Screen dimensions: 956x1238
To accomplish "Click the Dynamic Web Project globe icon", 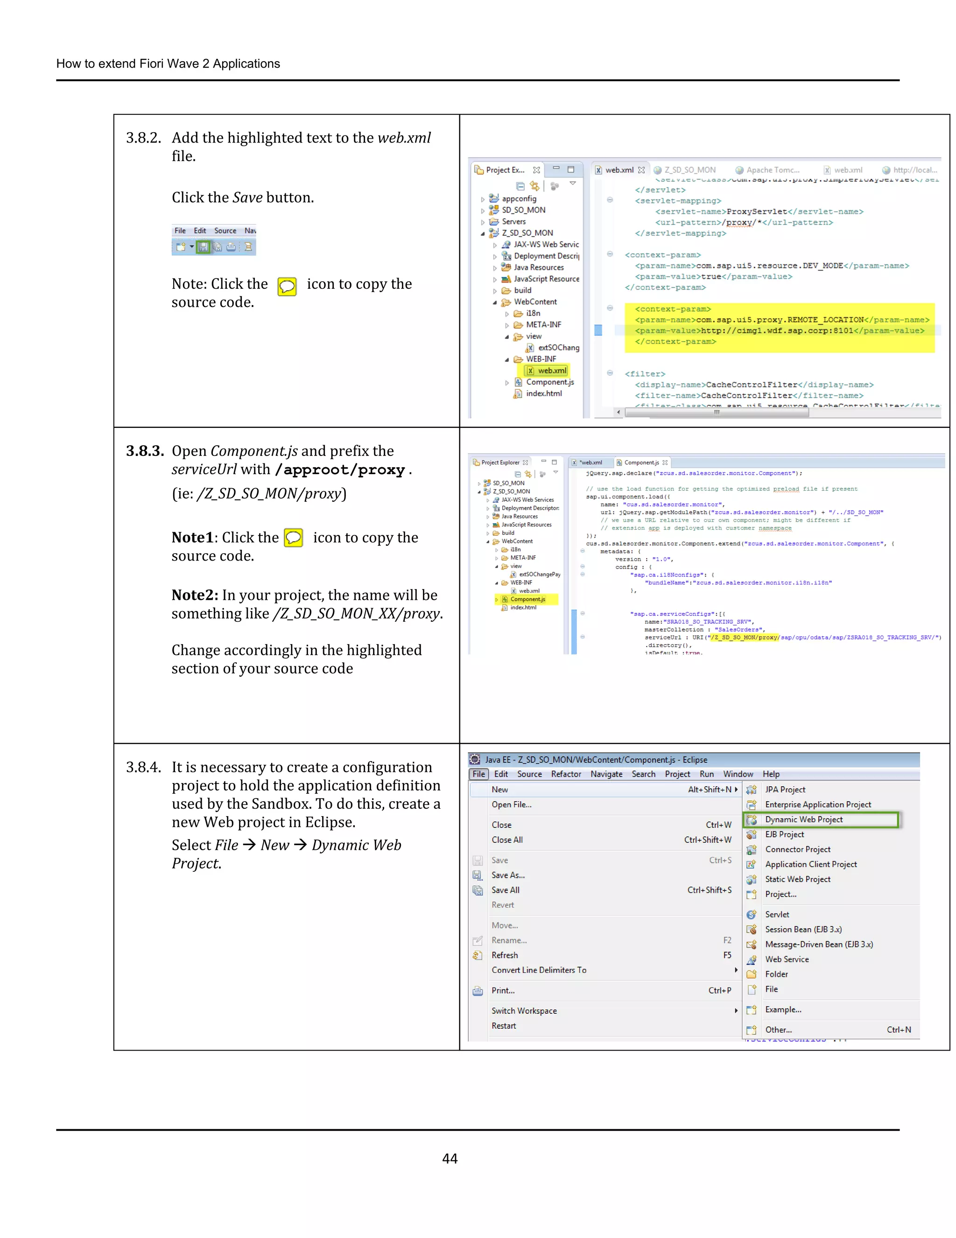I will (752, 820).
